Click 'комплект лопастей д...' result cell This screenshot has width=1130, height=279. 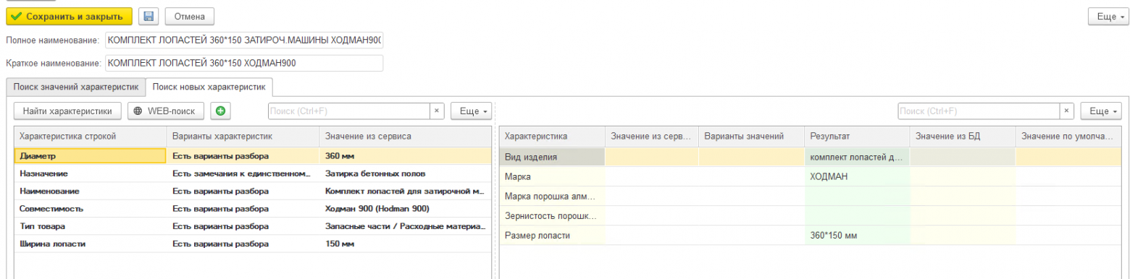(857, 157)
